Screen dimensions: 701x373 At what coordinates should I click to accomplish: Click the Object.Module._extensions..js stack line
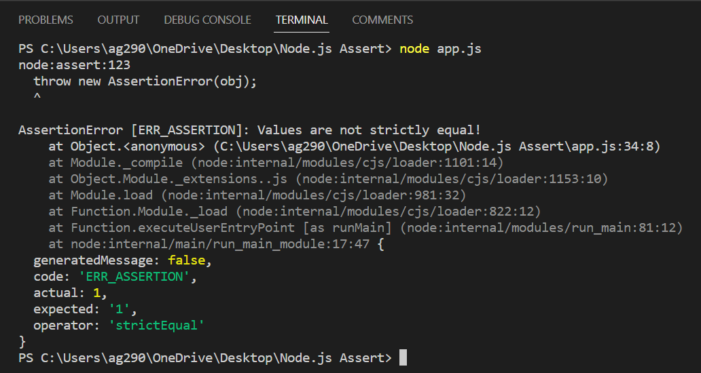329,179
